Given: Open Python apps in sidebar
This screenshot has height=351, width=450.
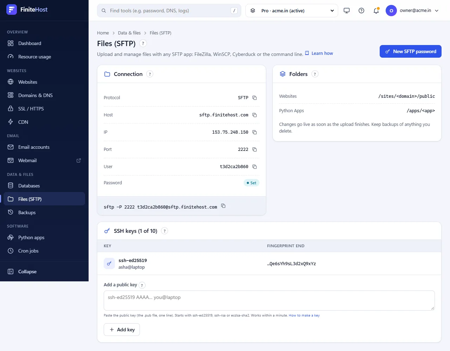Looking at the screenshot, I should click(x=44, y=237).
